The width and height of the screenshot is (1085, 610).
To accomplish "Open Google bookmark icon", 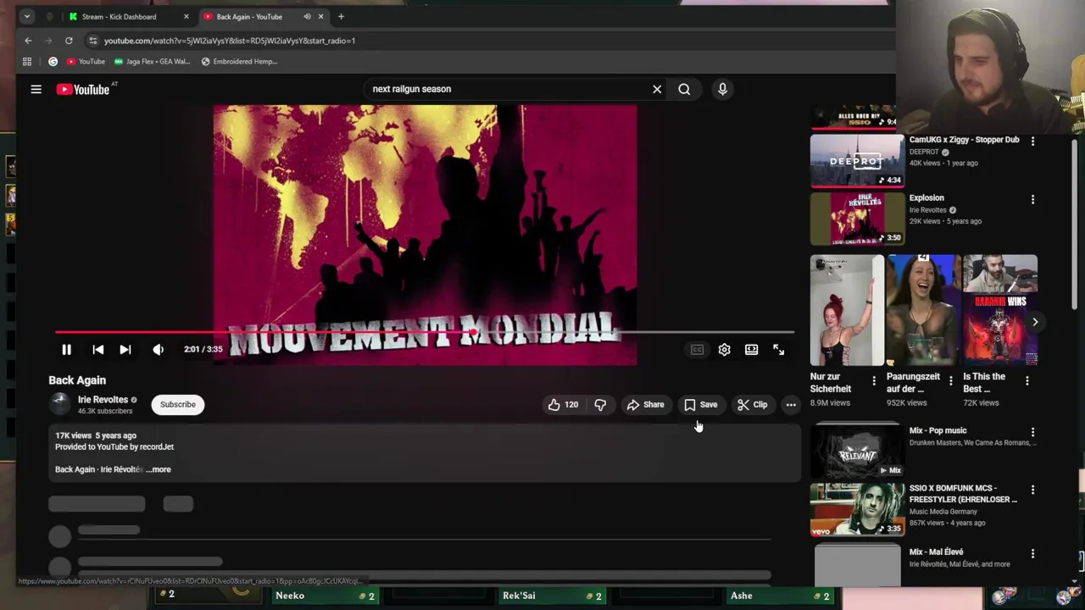I will (53, 61).
